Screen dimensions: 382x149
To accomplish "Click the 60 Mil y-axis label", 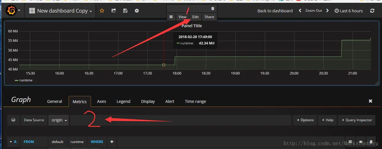I will (13, 31).
